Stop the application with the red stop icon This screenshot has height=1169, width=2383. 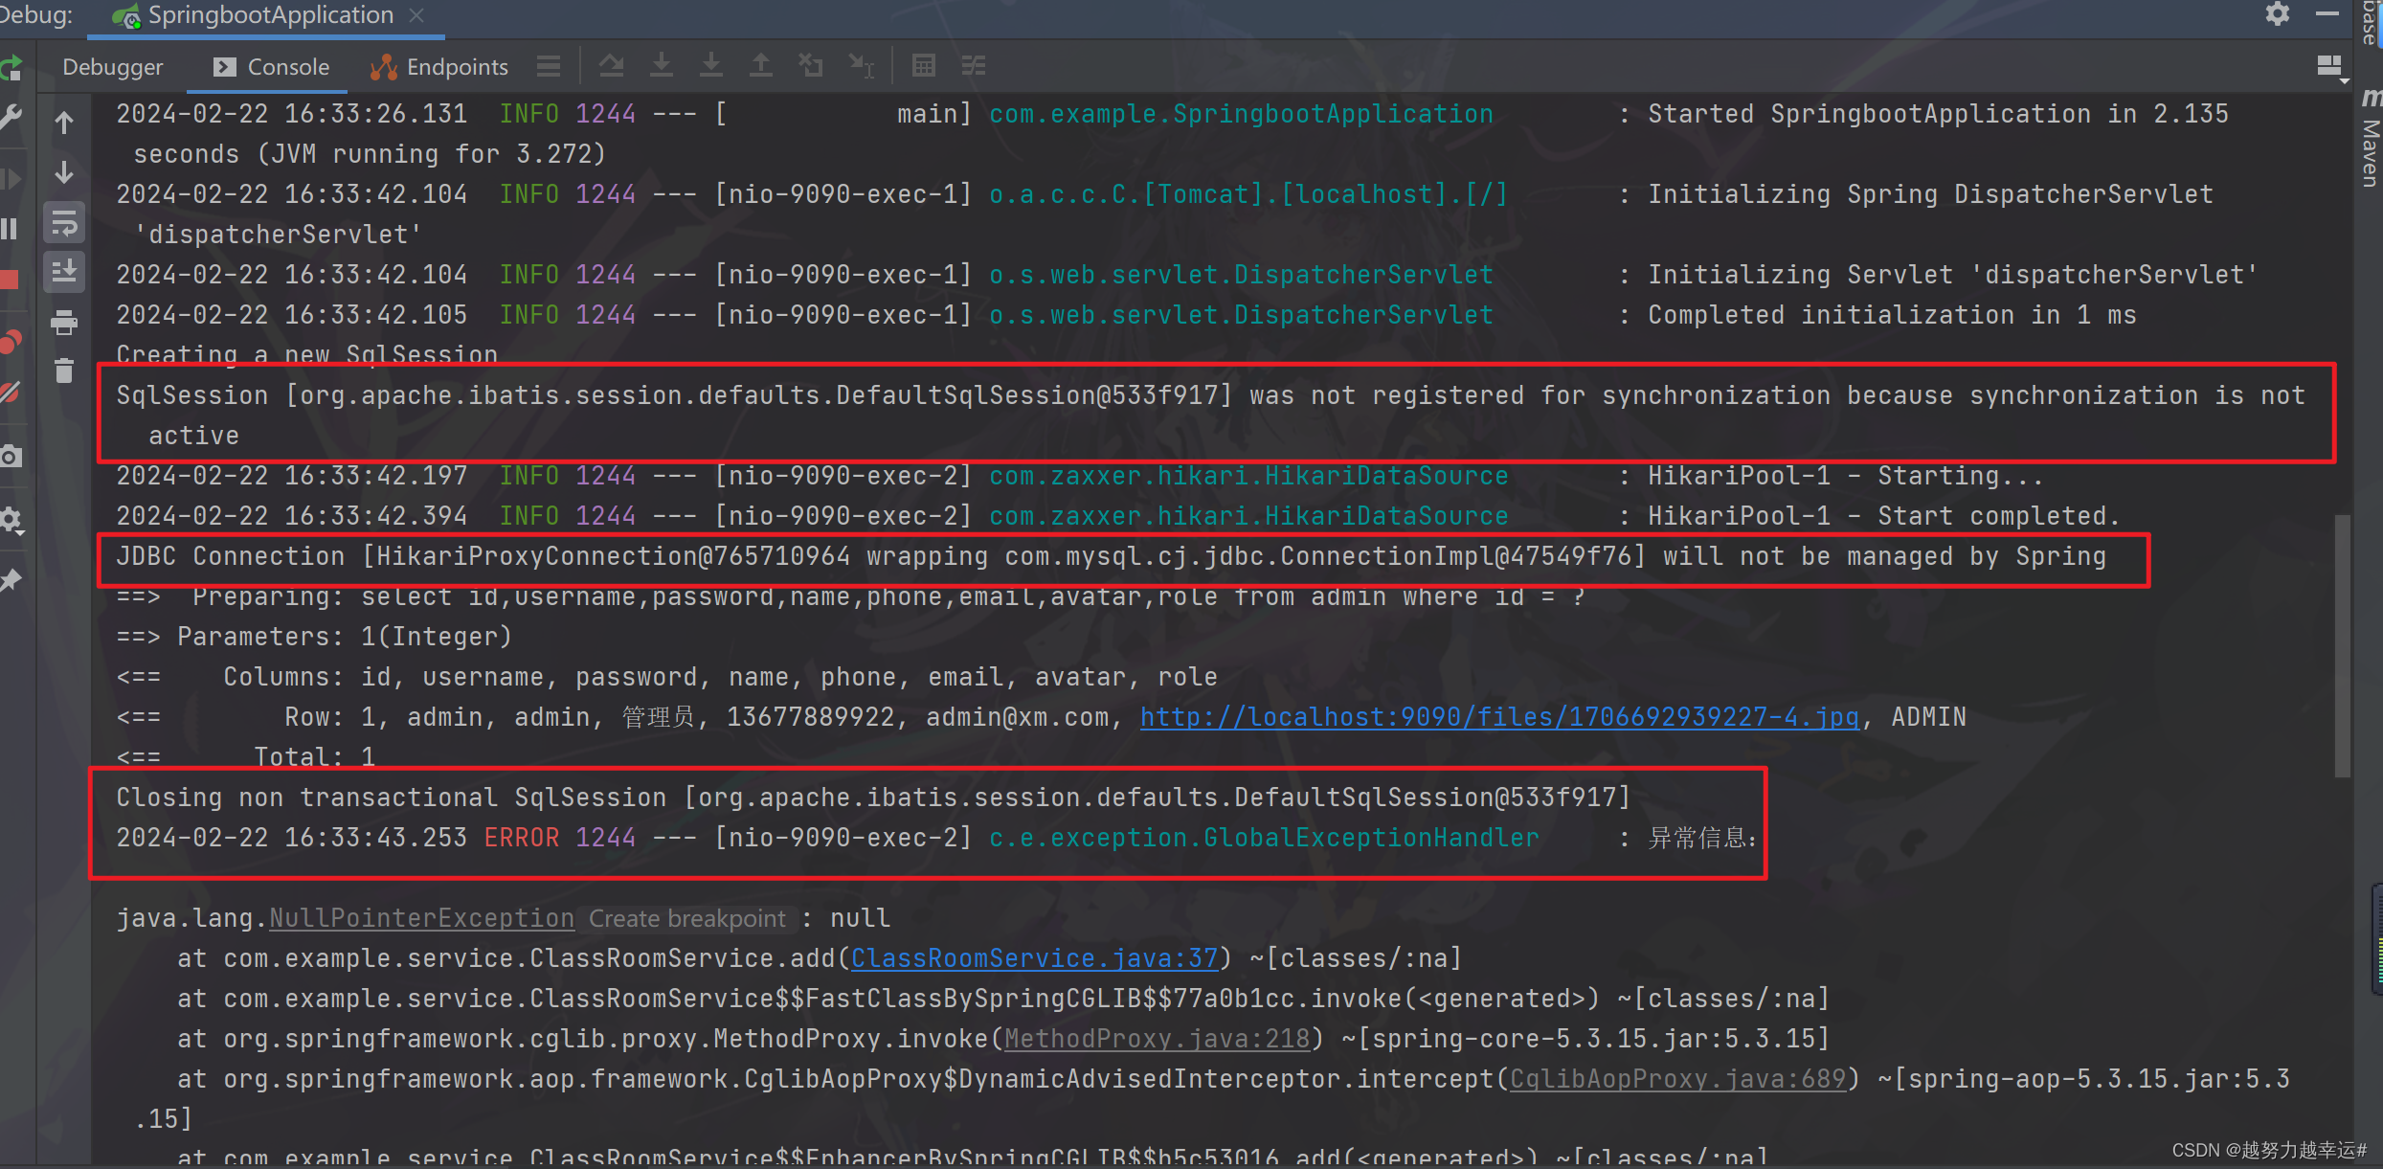pyautogui.click(x=11, y=279)
